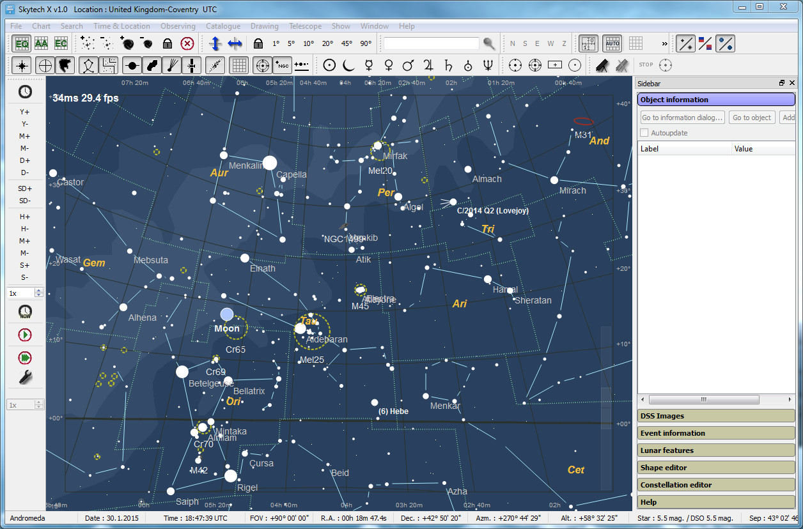Switch to AA alt-azimuth coordinate mode
This screenshot has height=529, width=803.
41,43
